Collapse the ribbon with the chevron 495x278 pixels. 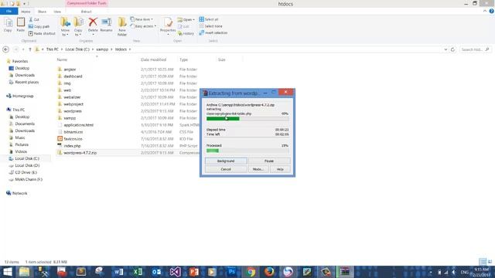(x=485, y=11)
